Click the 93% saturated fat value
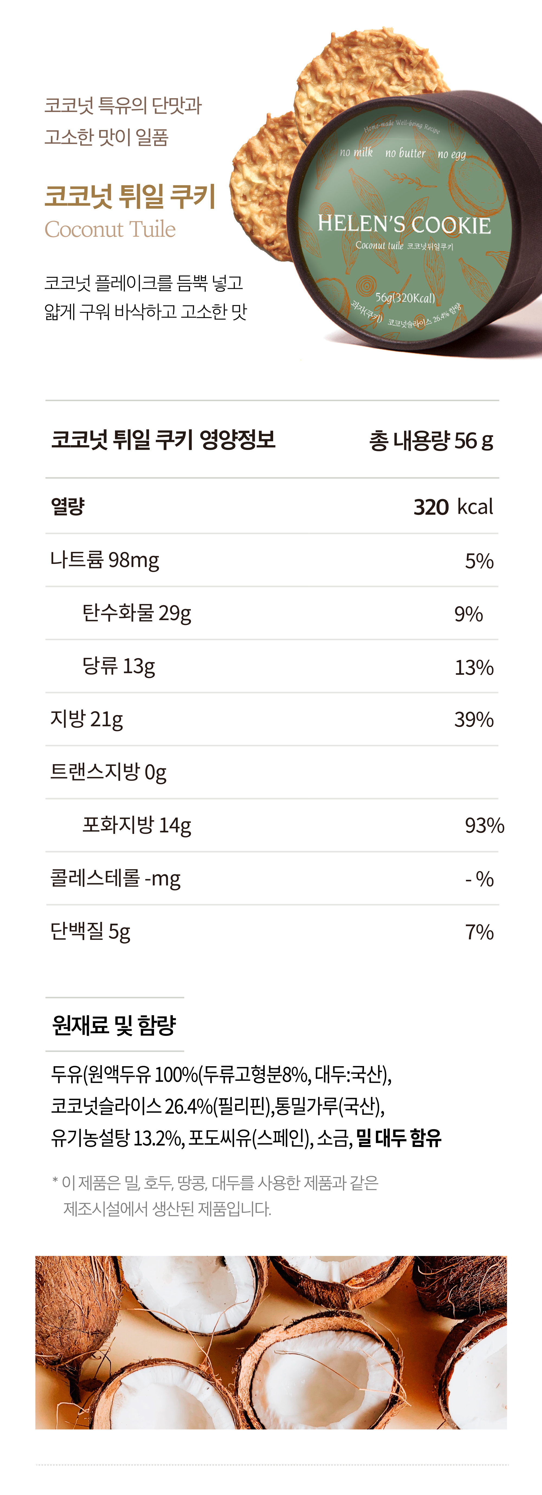This screenshot has height=1495, width=542. click(485, 826)
